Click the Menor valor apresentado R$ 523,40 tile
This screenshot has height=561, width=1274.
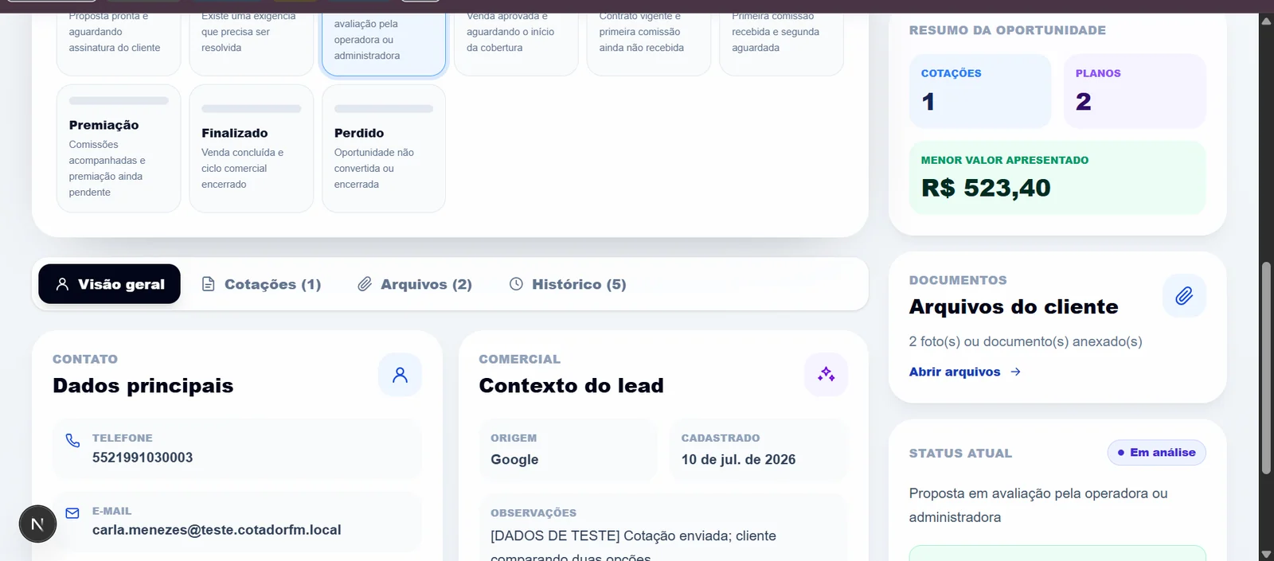(x=1057, y=177)
